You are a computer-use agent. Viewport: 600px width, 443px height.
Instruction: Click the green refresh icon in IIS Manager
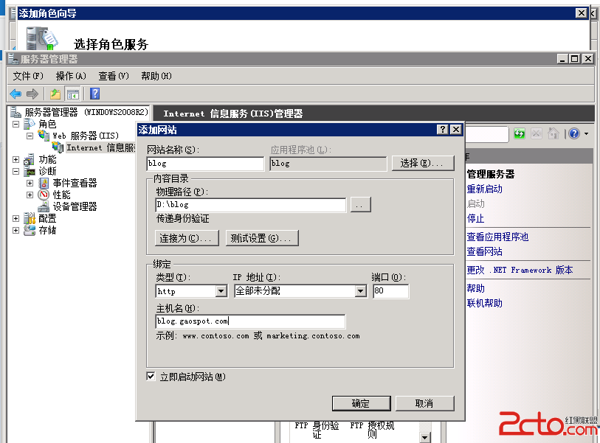pyautogui.click(x=520, y=133)
